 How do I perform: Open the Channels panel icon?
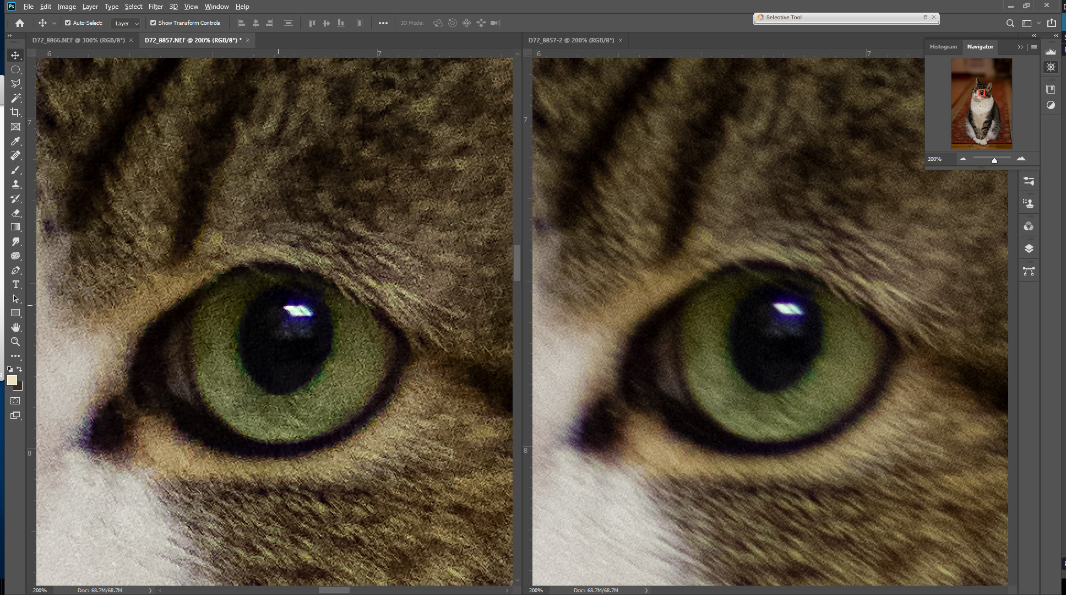[1029, 226]
